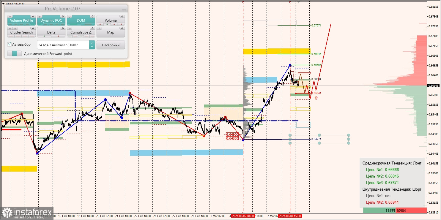
Task: Click 'Цель №2: 0.66946' line
Action: 382,176
